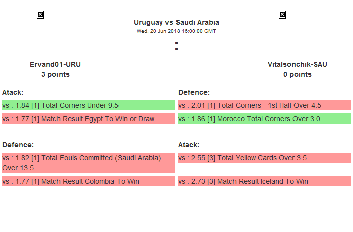Screen dimensions: 353x232
Task: Select Match Result Iceland To Win row
Action: pyautogui.click(x=264, y=181)
